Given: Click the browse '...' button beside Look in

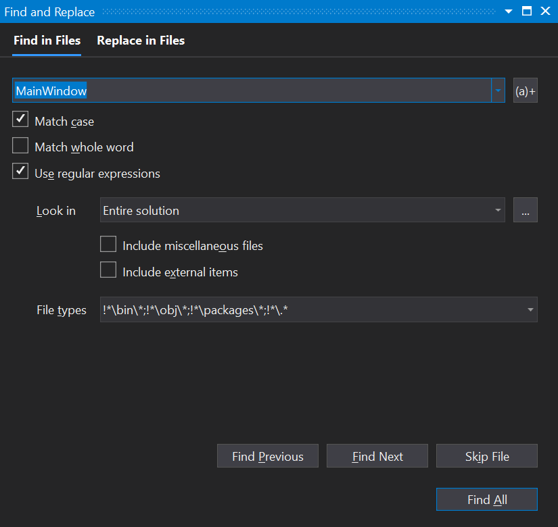Looking at the screenshot, I should click(x=525, y=210).
